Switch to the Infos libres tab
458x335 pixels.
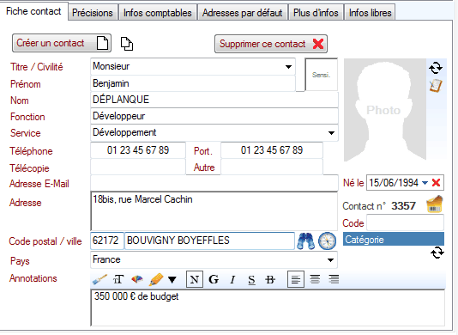tap(370, 13)
